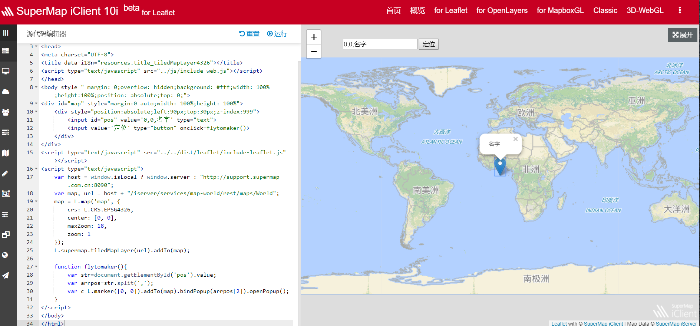Open the cloud sidebar icon
Screen dimensions: 700x326
[6, 92]
